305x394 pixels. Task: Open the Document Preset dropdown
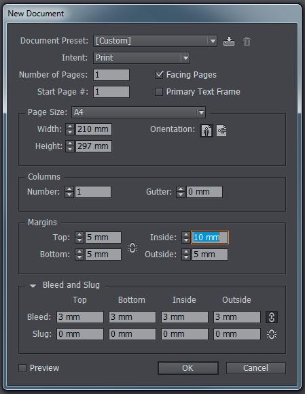click(155, 41)
